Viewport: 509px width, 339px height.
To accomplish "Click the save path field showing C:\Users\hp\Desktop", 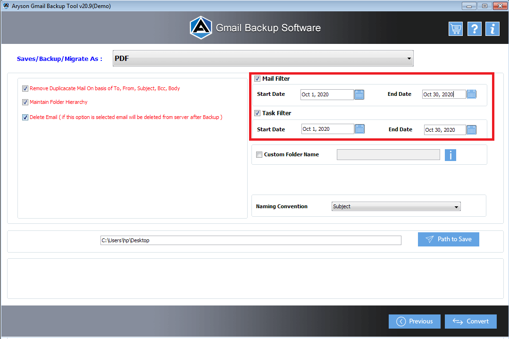I will click(x=250, y=240).
